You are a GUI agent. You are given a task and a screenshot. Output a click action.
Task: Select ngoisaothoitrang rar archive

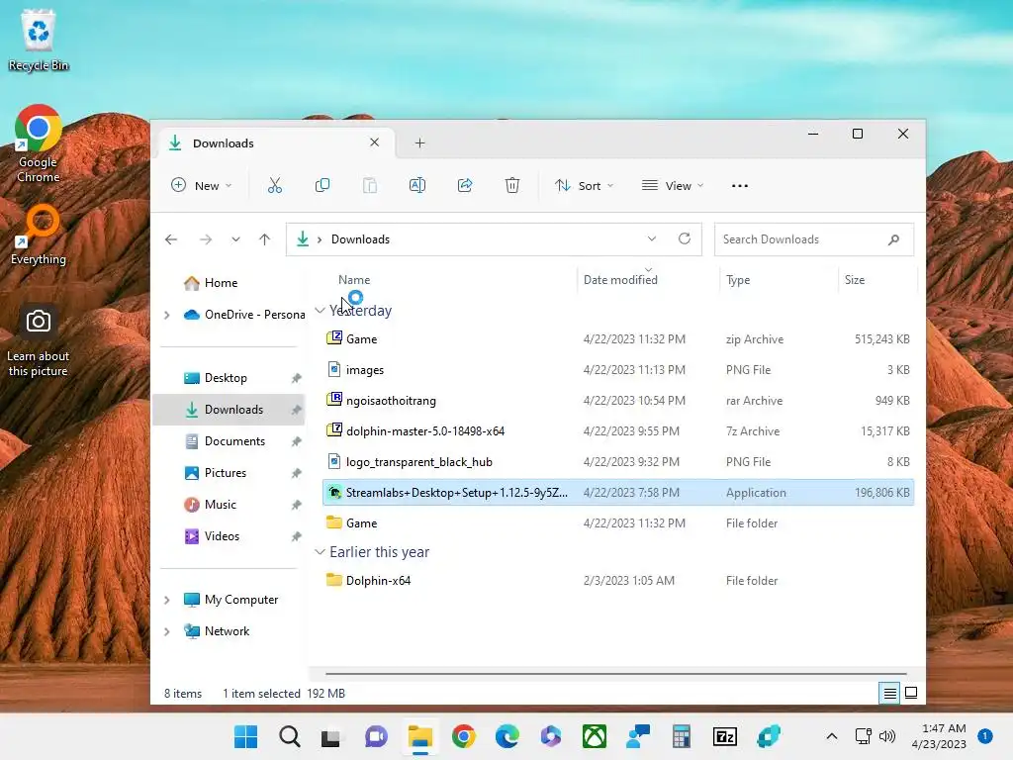(x=618, y=401)
